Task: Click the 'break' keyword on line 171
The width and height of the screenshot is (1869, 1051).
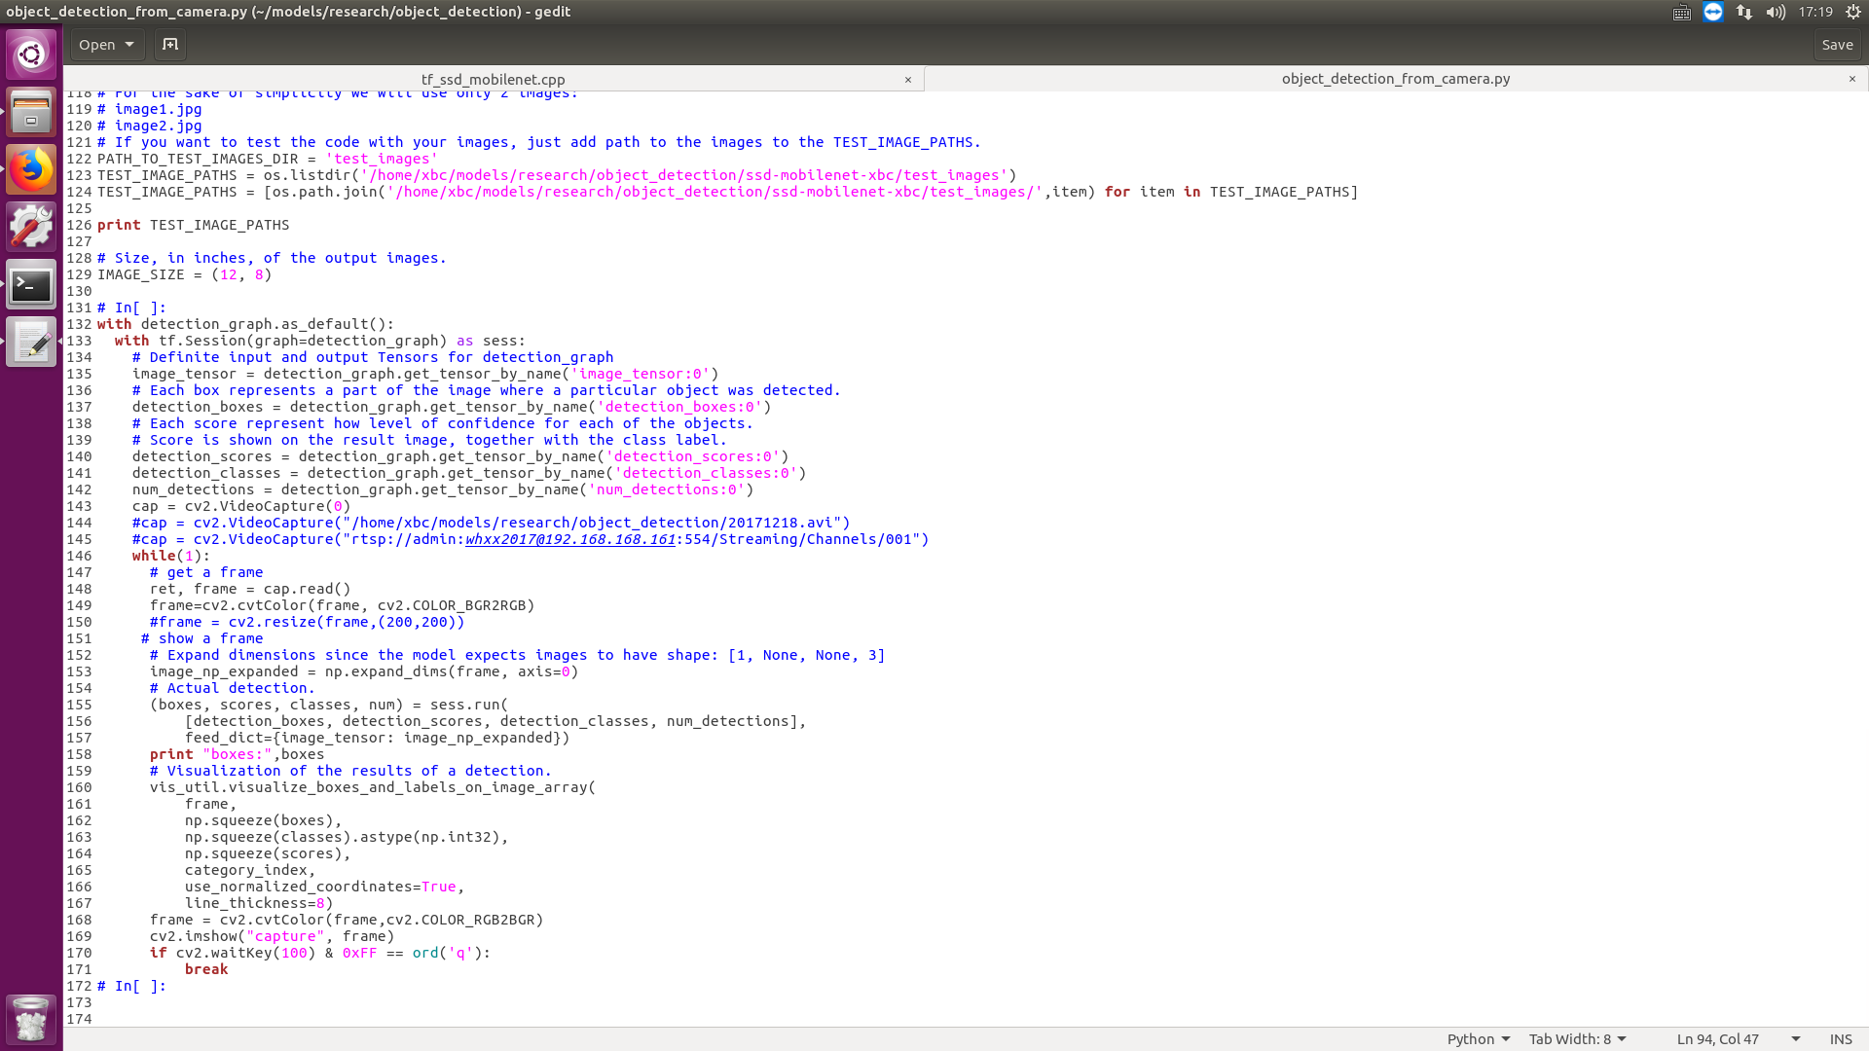Action: [x=206, y=969]
